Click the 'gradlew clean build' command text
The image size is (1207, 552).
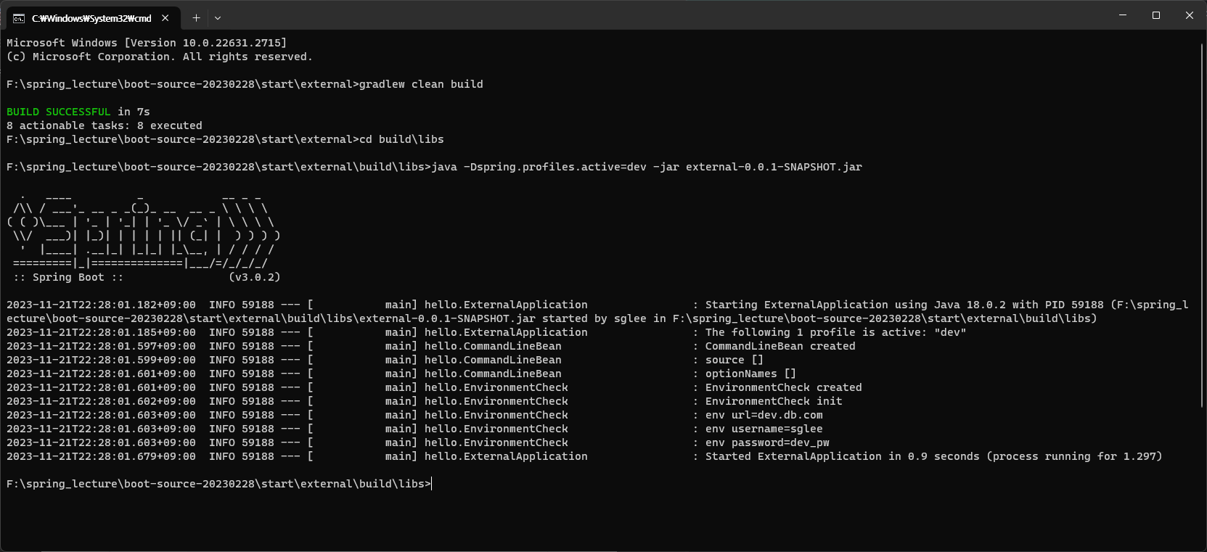pos(421,84)
